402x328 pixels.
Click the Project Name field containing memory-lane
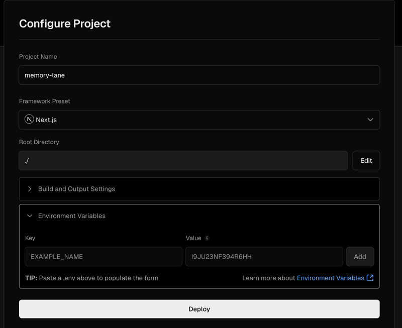tap(199, 75)
